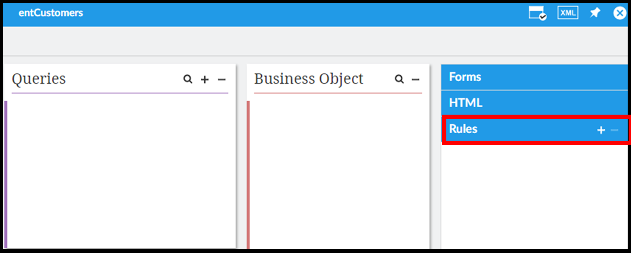
Task: Add a new rule with the plus icon
Action: (601, 130)
